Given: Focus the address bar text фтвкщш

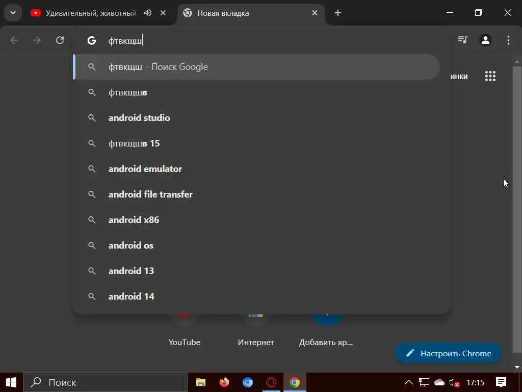Looking at the screenshot, I should 125,41.
